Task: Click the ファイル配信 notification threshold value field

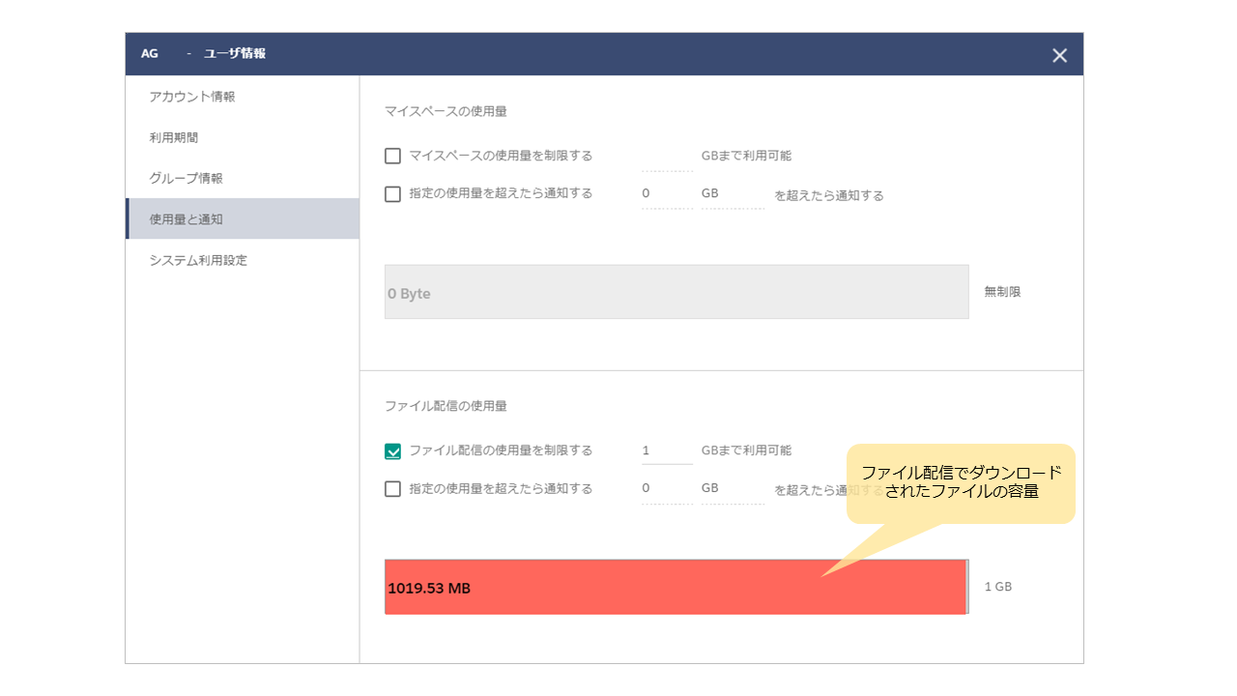Action: [x=667, y=489]
